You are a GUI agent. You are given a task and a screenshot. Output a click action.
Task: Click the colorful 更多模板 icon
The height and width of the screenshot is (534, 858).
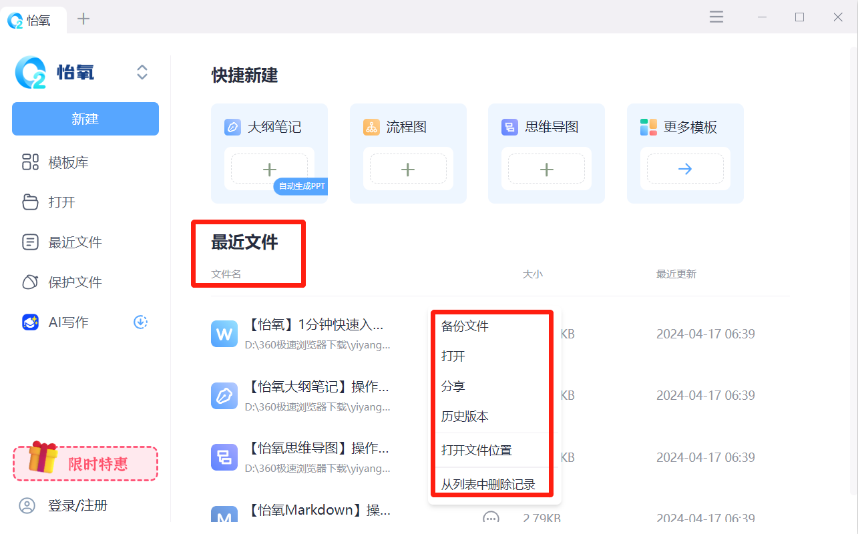(x=648, y=127)
